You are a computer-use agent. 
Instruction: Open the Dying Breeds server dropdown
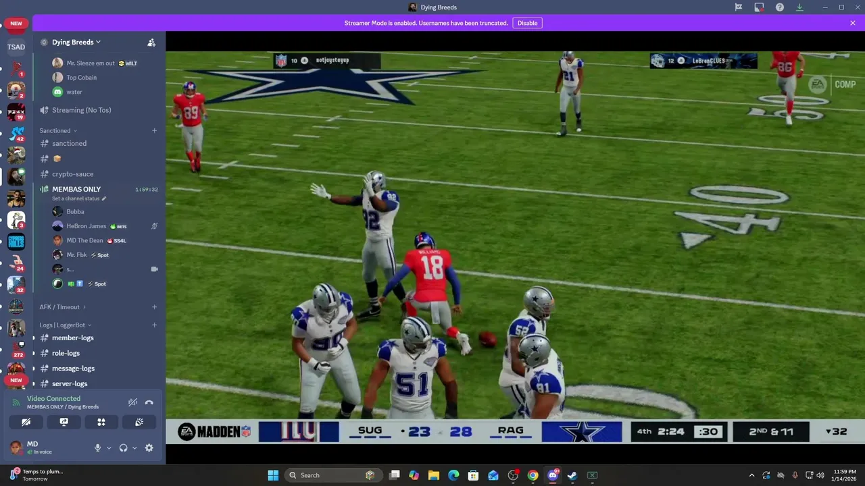click(76, 42)
